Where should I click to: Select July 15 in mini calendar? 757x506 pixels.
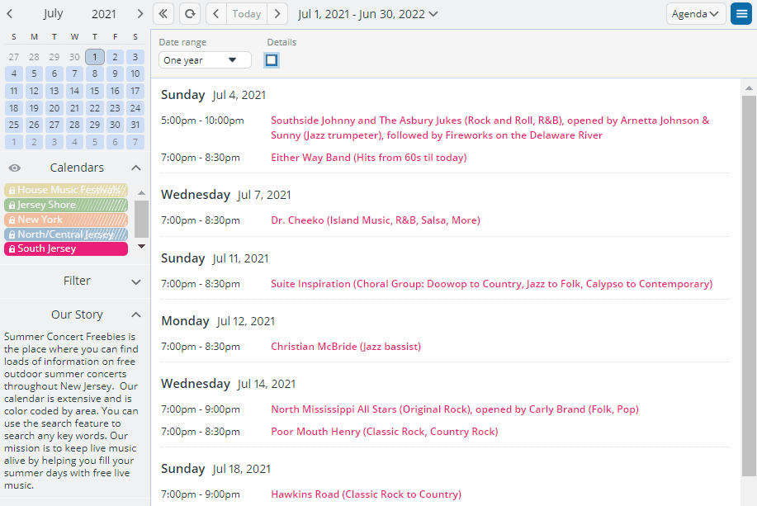tap(95, 91)
